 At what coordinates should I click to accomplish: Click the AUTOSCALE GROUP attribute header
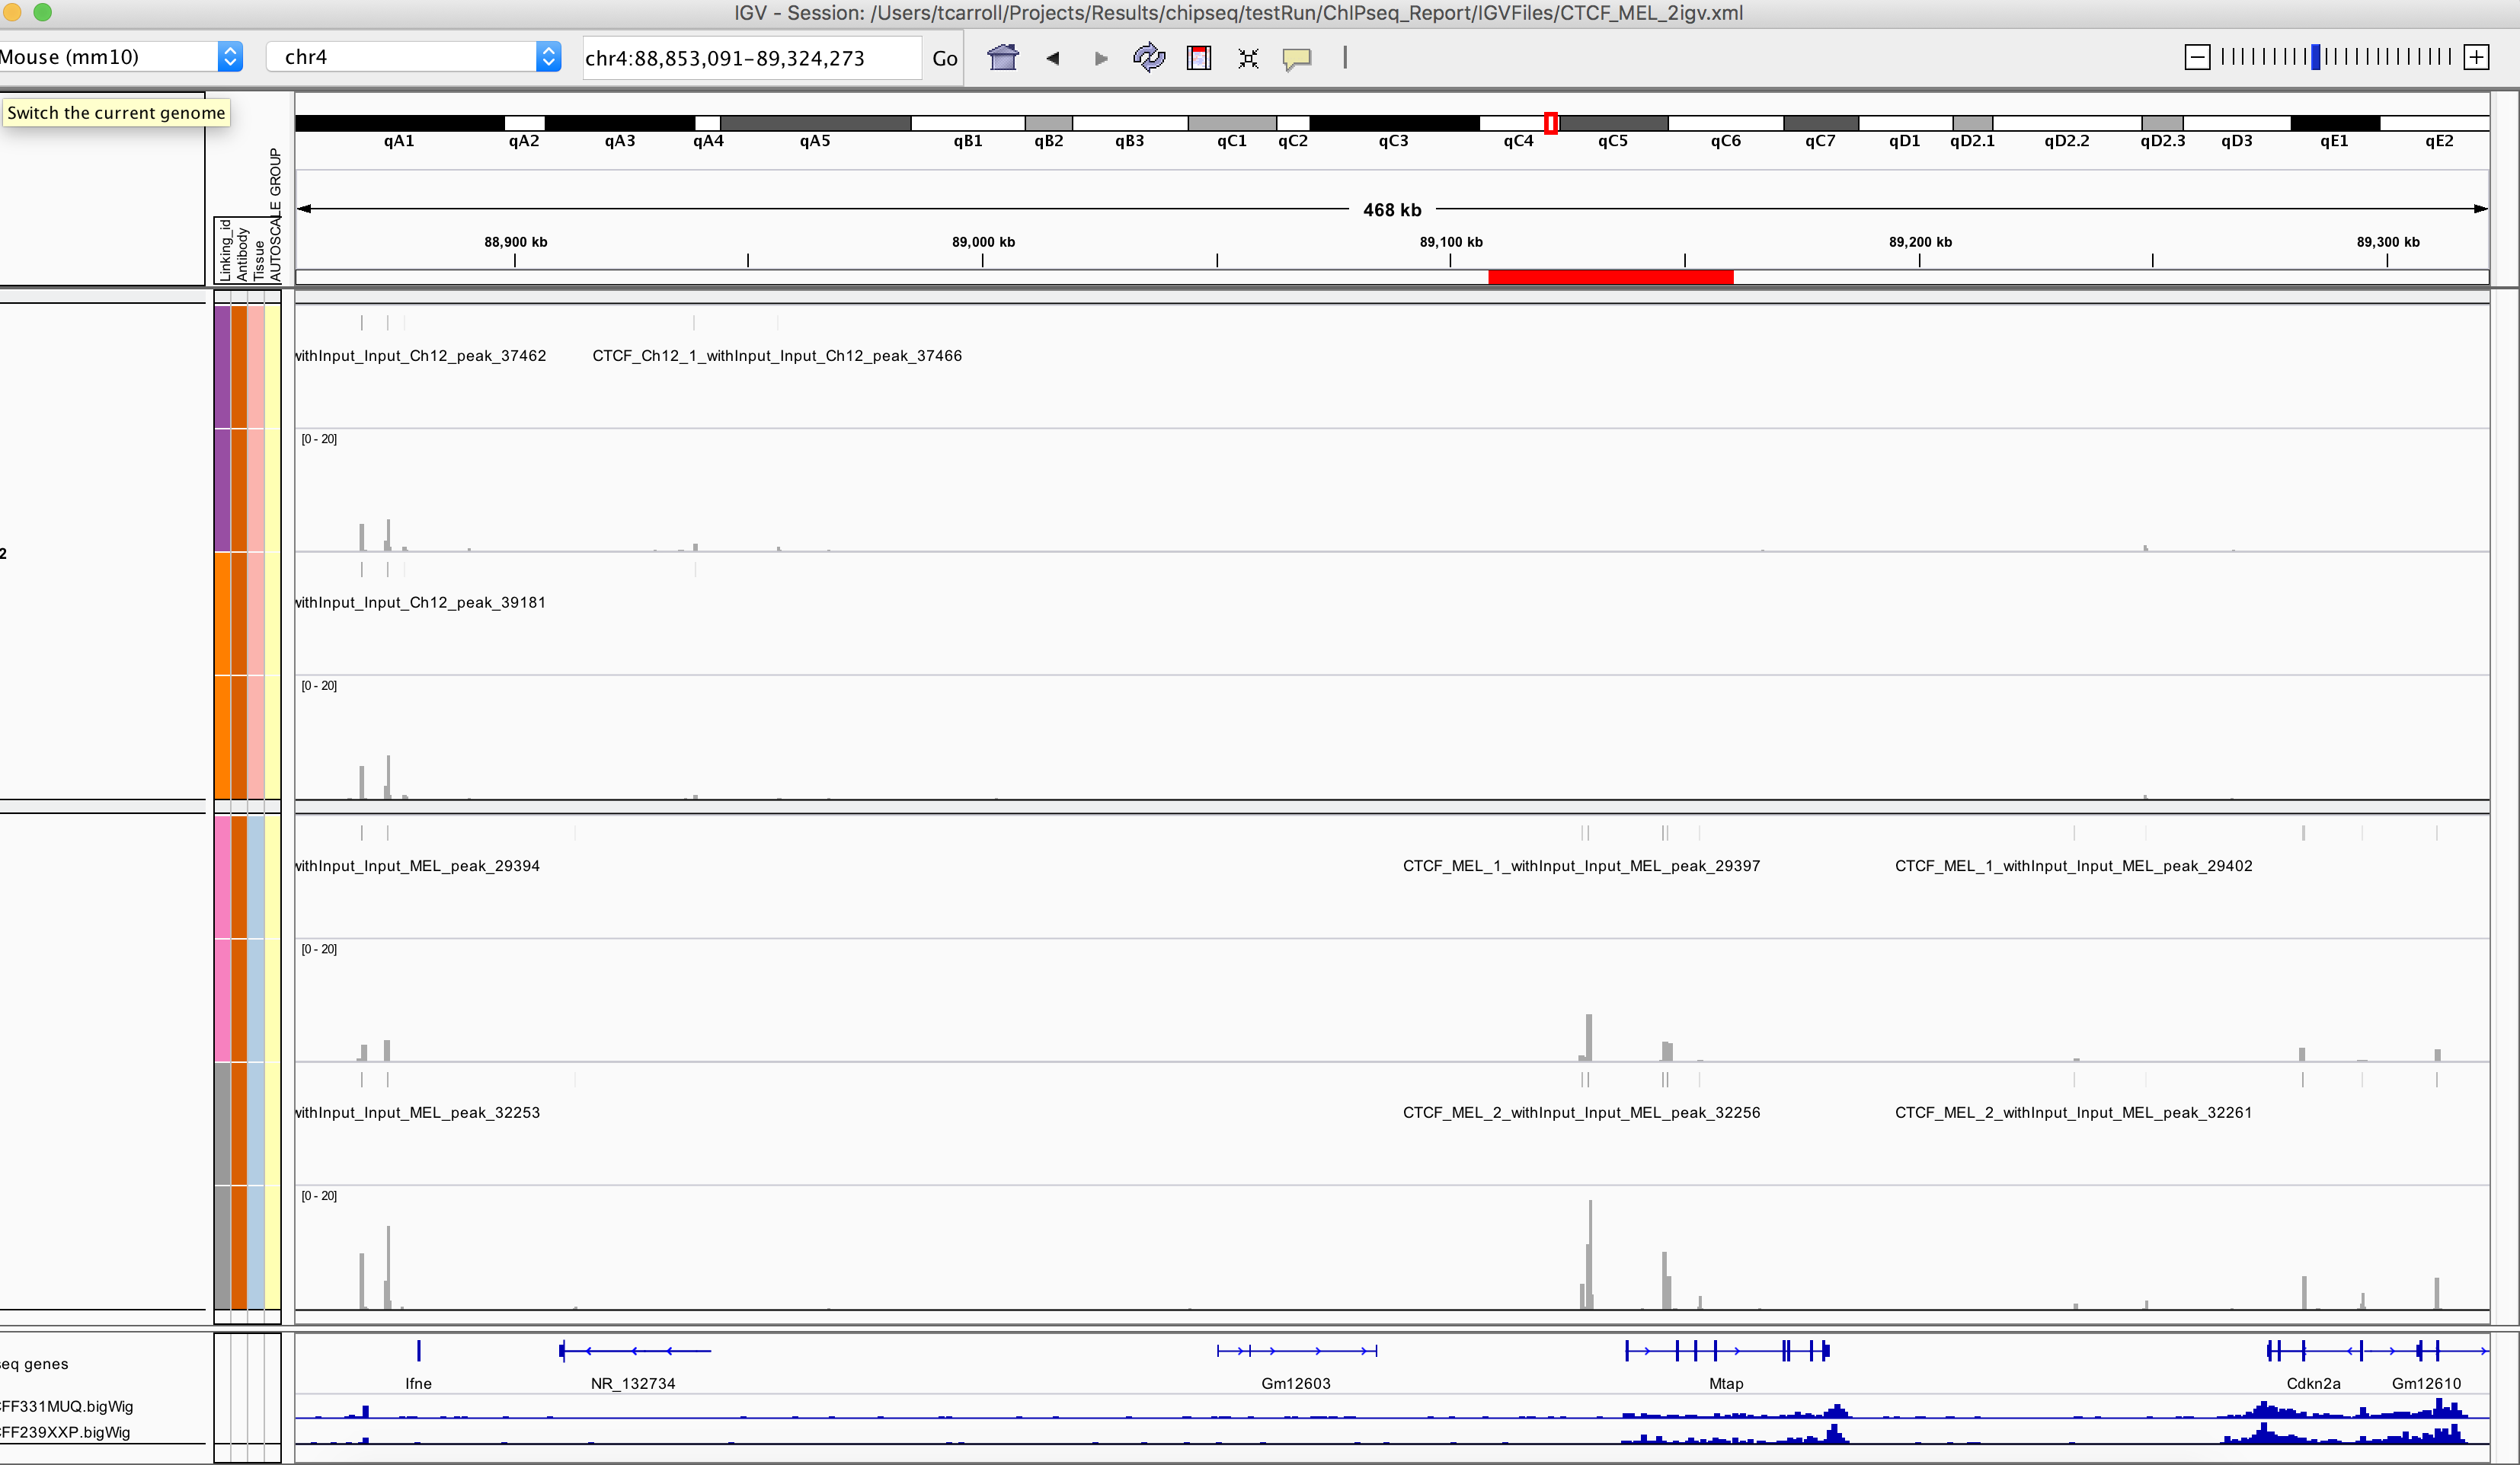pos(275,215)
